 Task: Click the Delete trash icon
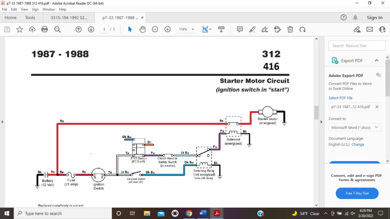tap(290, 29)
